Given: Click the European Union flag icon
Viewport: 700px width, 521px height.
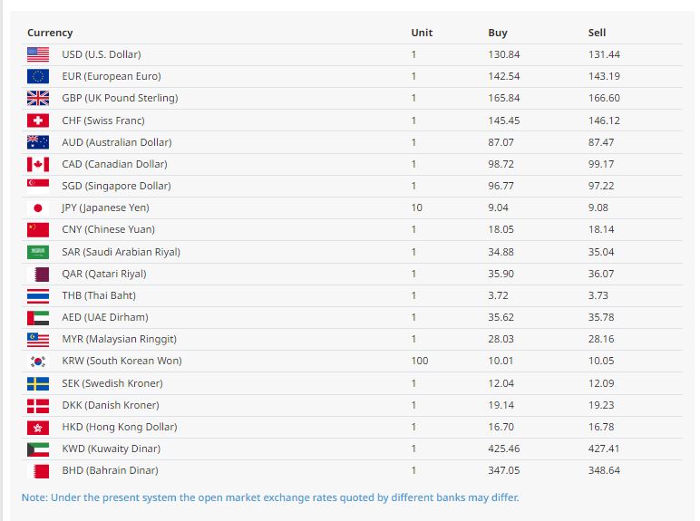Looking at the screenshot, I should (38, 76).
